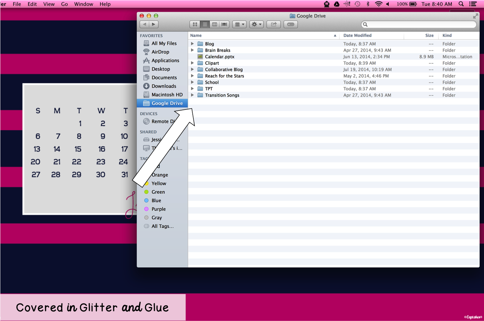Switch Finder to list view
The image size is (484, 321).
tap(205, 24)
